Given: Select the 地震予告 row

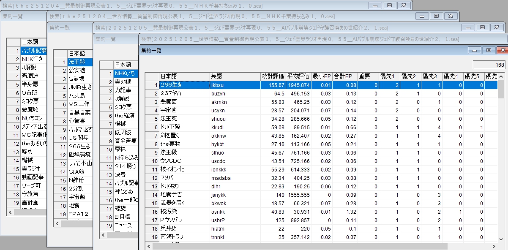Looking at the screenshot, I should [x=184, y=195].
